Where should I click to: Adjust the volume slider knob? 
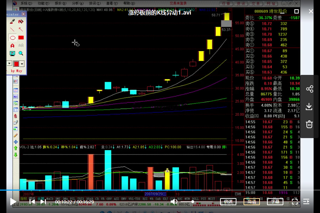(192, 202)
